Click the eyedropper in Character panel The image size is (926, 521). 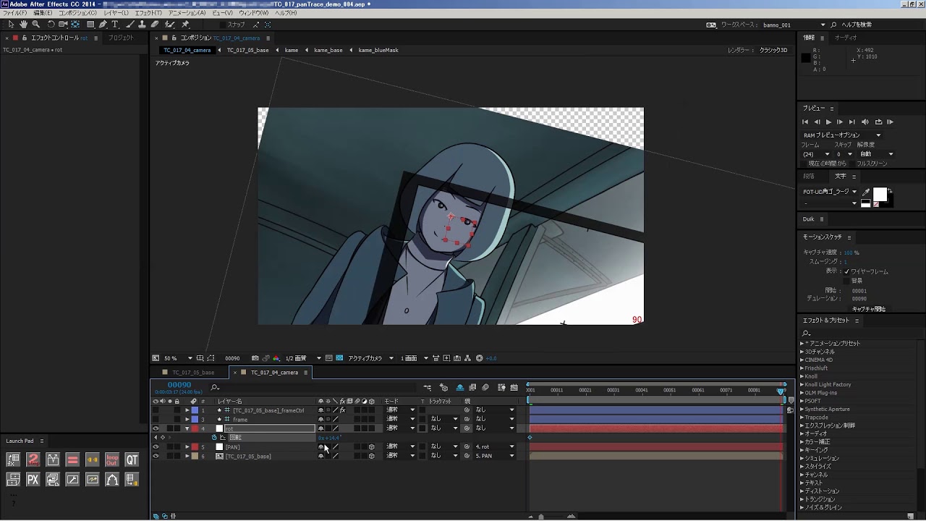866,192
